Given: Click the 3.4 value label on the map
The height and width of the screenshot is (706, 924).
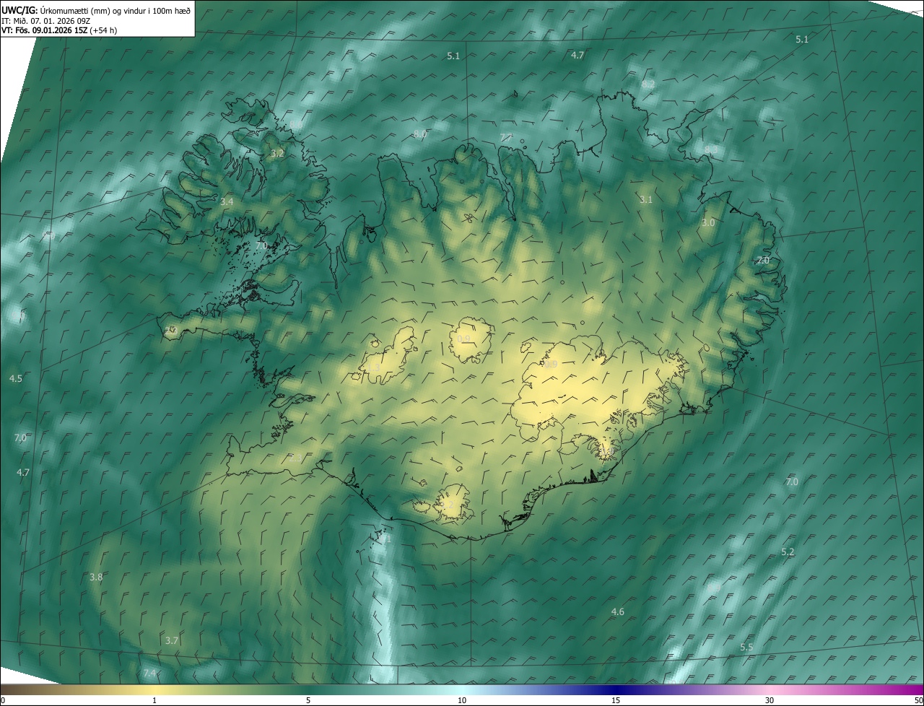Looking at the screenshot, I should (227, 202).
